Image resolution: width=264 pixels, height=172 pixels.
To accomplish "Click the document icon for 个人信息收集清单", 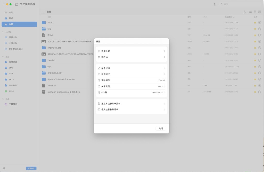I will pos(99,110).
